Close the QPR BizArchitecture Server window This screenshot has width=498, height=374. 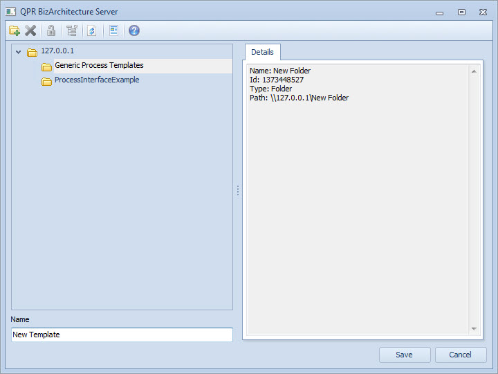[483, 12]
